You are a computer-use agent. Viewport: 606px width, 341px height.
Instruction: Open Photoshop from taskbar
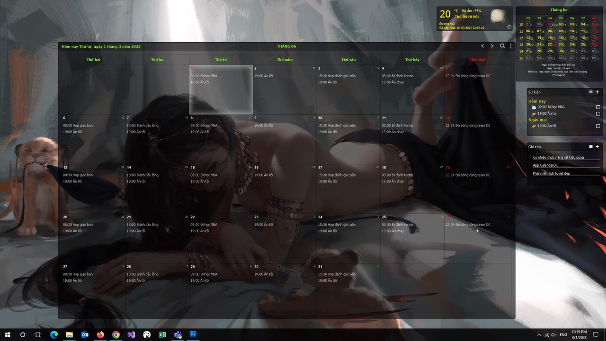(193, 334)
